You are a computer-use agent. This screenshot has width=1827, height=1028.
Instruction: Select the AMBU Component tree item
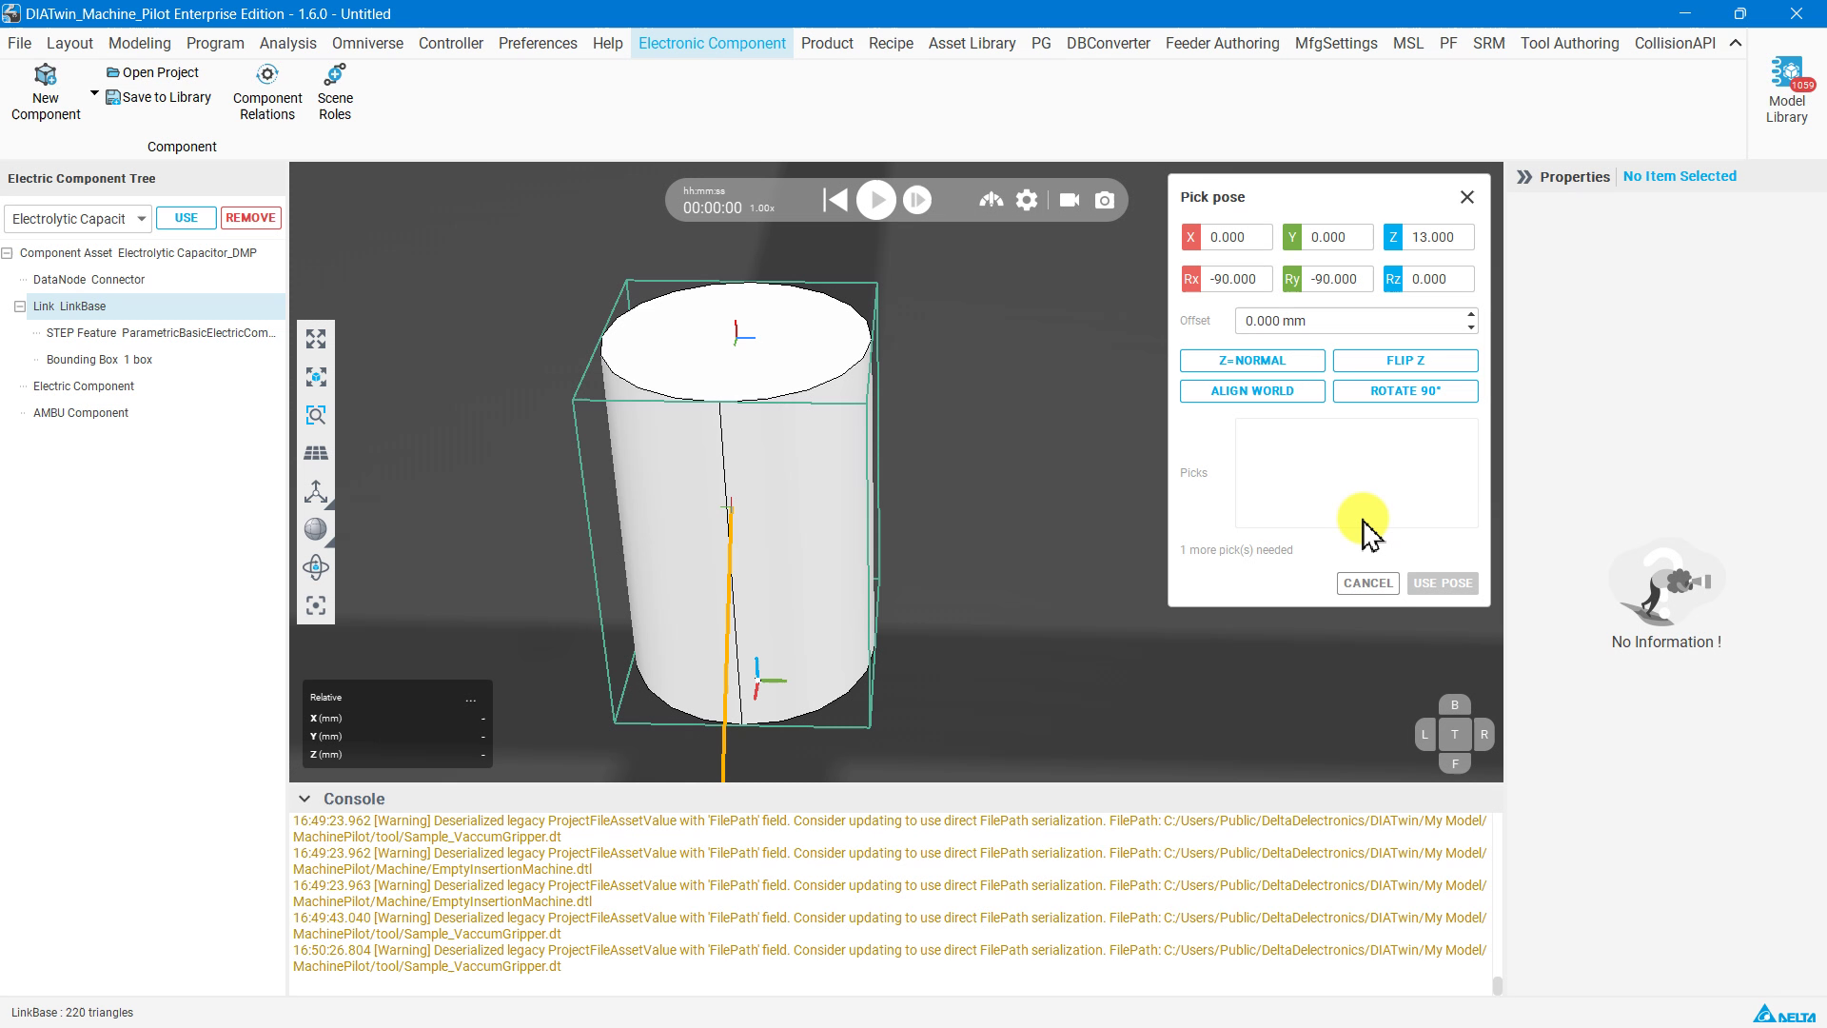coord(81,413)
